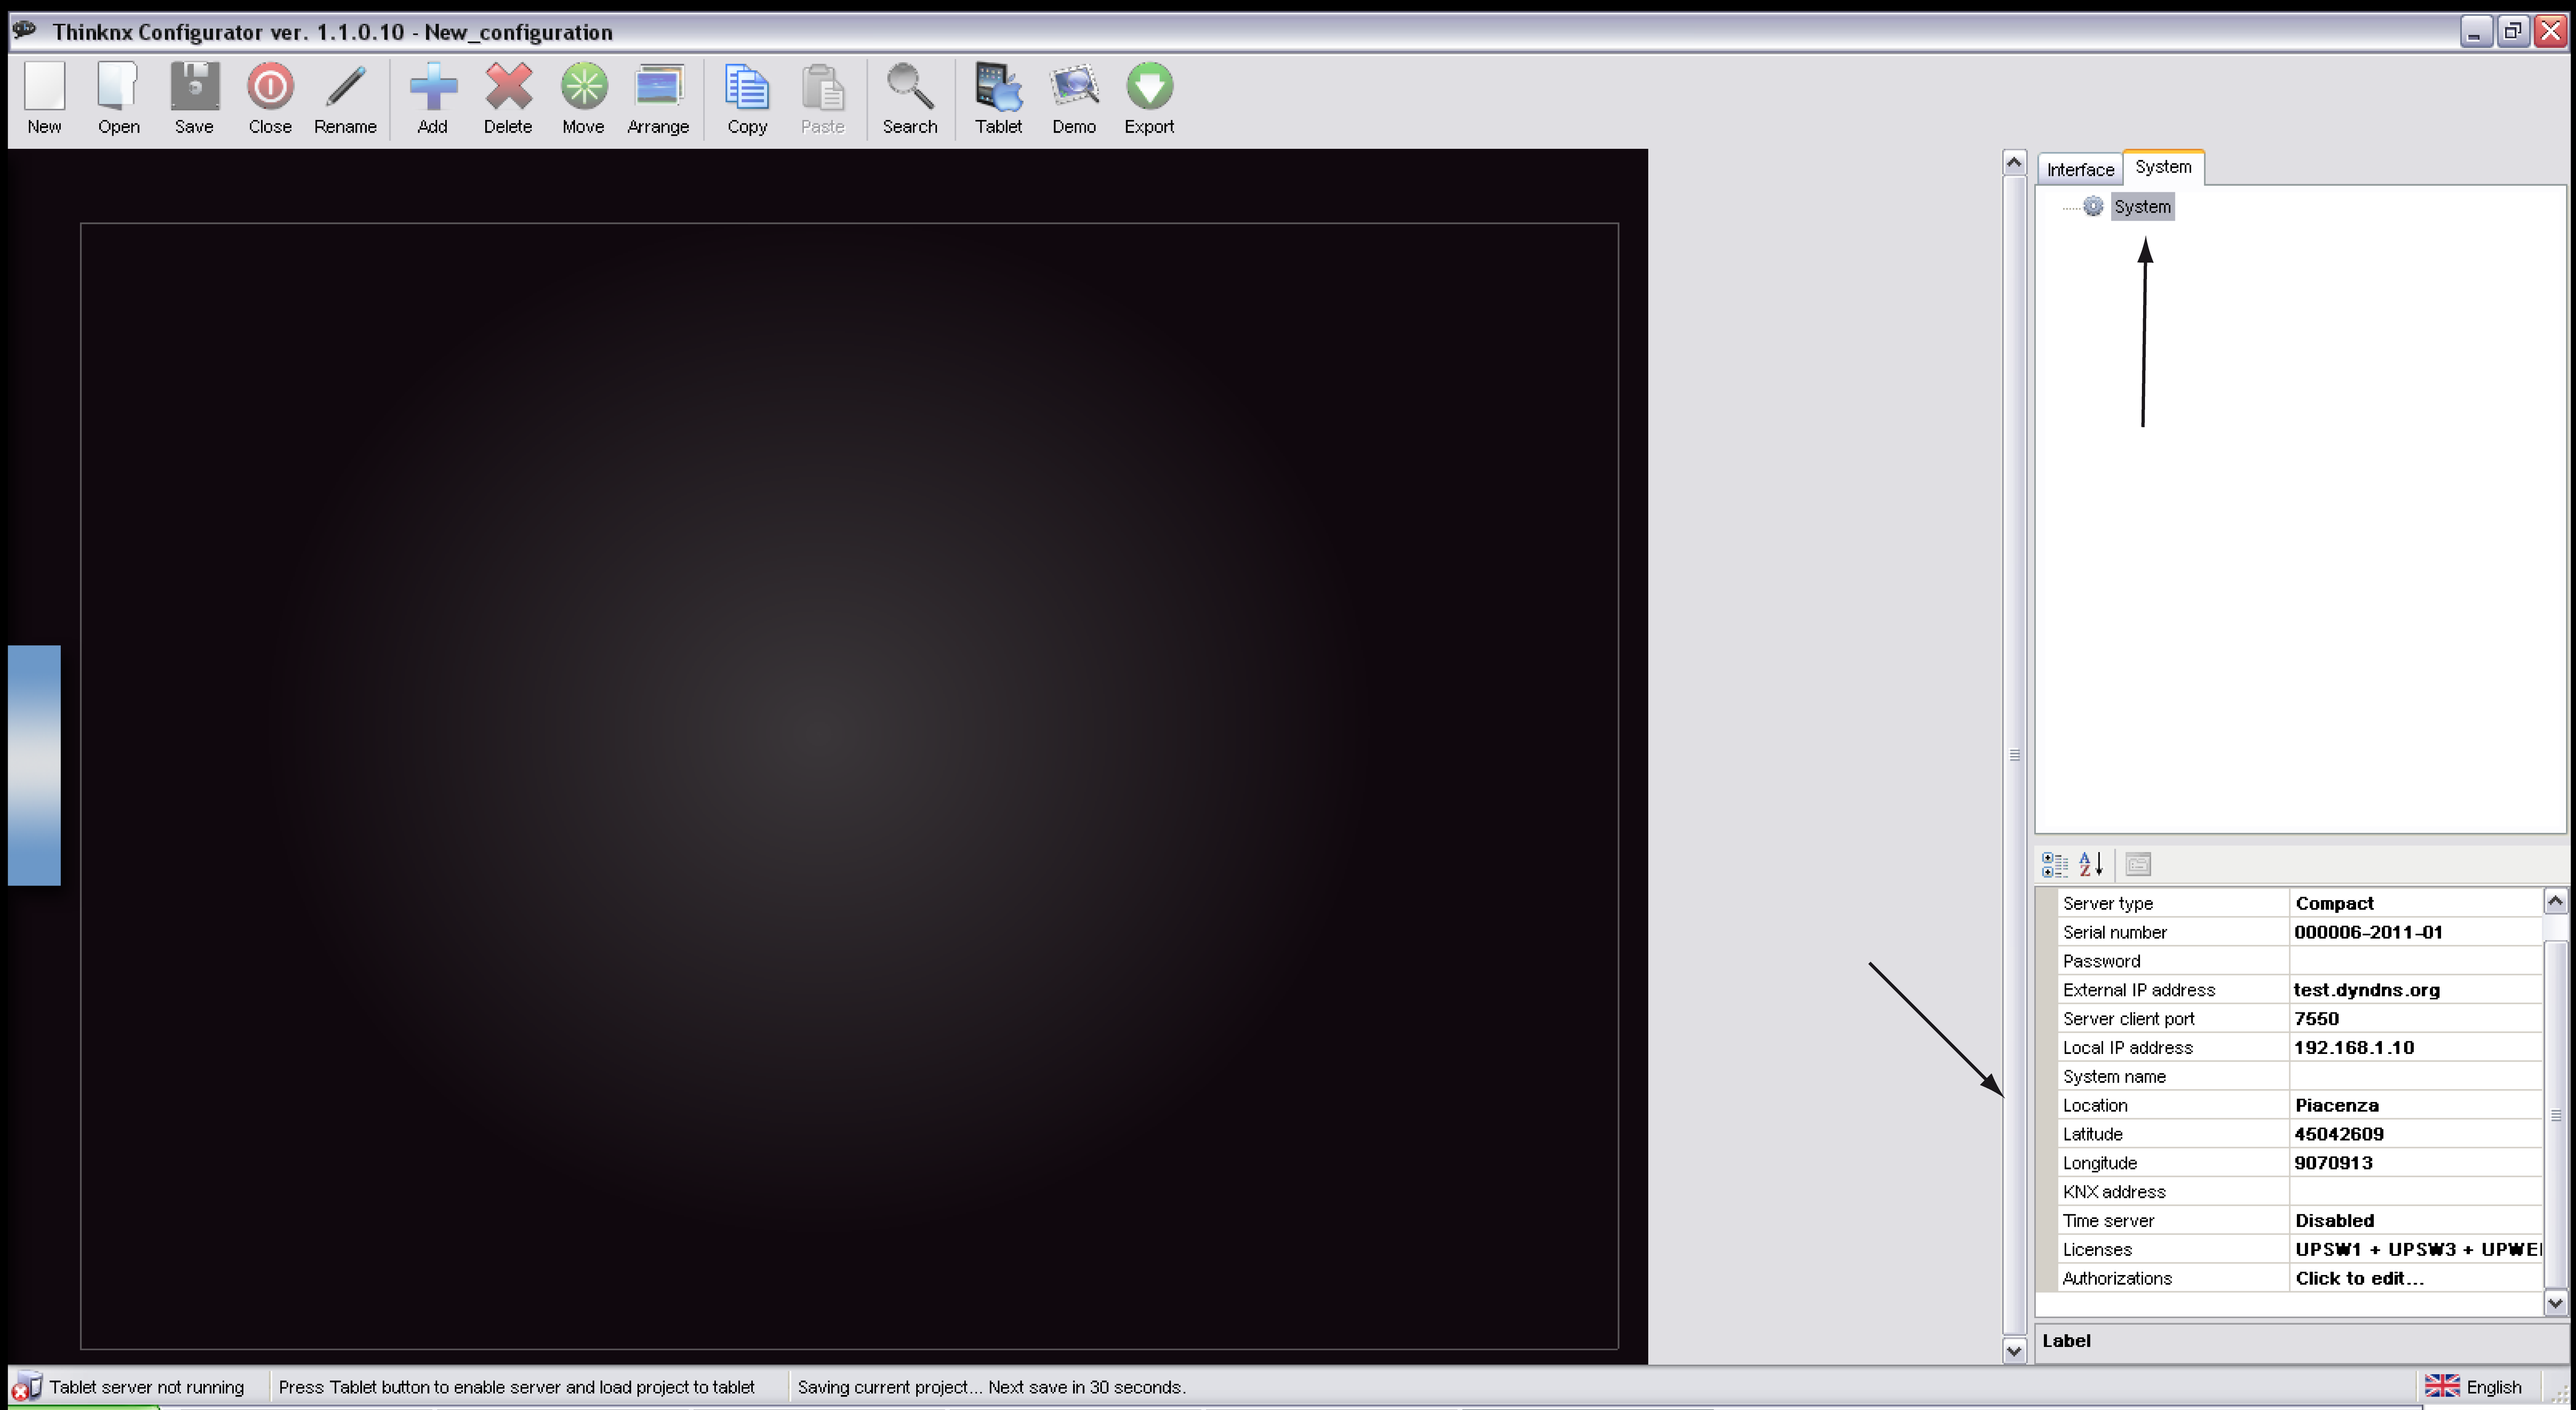Click the 'Location' property label
The image size is (2576, 1410).
[2095, 1106]
